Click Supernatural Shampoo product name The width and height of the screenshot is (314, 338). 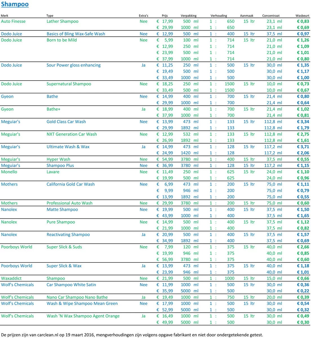click(69, 84)
